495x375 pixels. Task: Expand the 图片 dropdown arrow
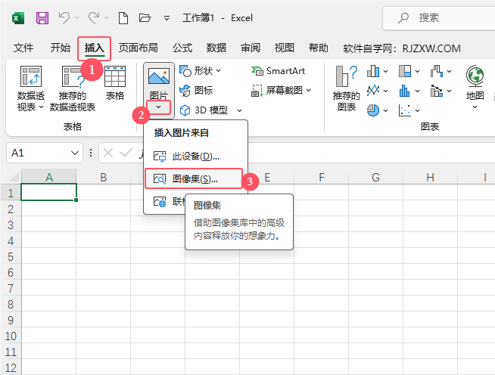(158, 107)
